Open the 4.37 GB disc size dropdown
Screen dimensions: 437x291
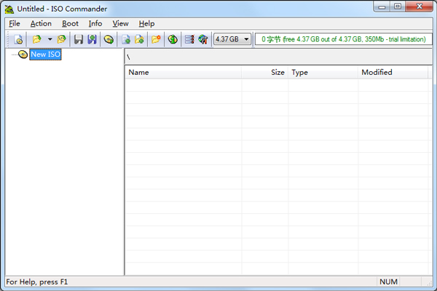coord(232,39)
